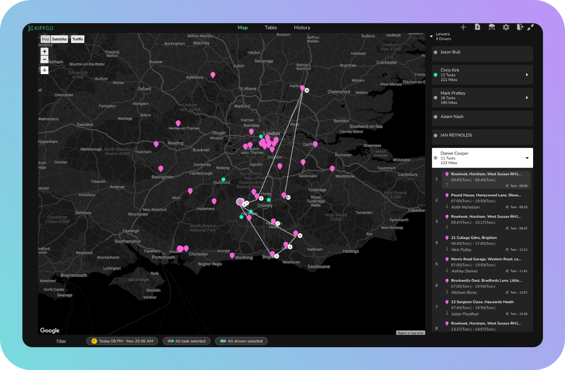Open the History tab
This screenshot has height=370, width=565.
point(302,28)
